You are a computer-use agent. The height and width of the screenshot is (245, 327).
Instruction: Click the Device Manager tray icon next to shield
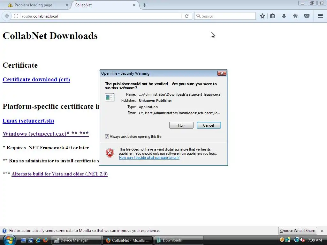click(x=288, y=240)
